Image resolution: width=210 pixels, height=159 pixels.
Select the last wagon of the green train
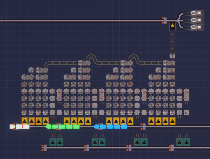77,126
